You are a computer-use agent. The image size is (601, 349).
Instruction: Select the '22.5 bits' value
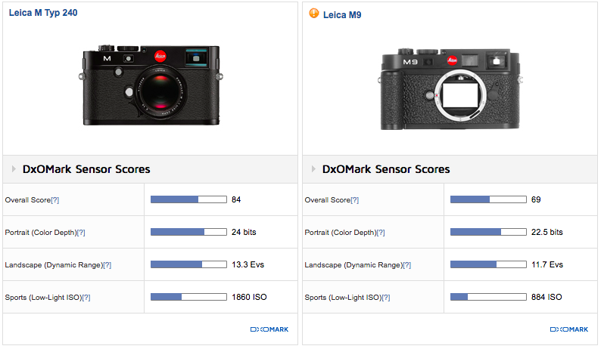(547, 232)
